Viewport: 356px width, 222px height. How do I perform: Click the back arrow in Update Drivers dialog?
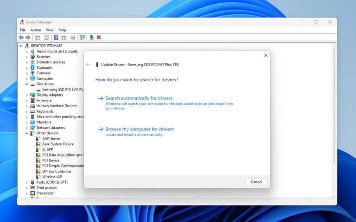88,65
